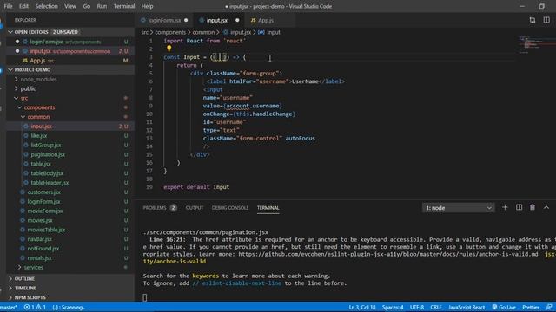Viewport: 556px width, 312px height.
Task: Switch to the Output panel tab
Action: [195, 208]
